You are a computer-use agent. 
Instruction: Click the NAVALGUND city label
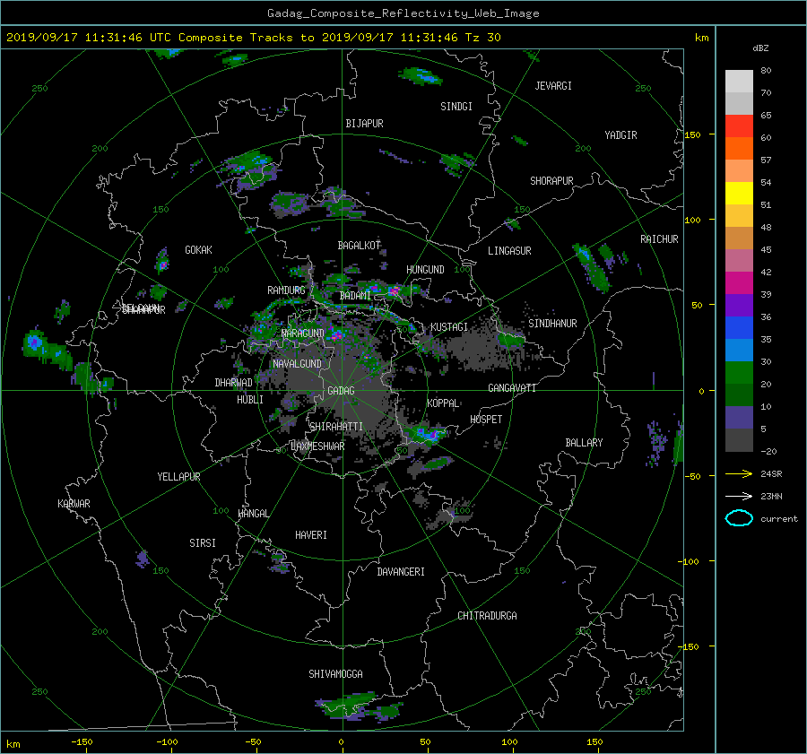[x=297, y=364]
